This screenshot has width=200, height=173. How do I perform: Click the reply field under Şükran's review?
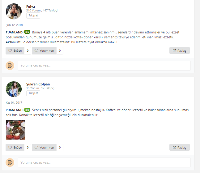(x=104, y=162)
